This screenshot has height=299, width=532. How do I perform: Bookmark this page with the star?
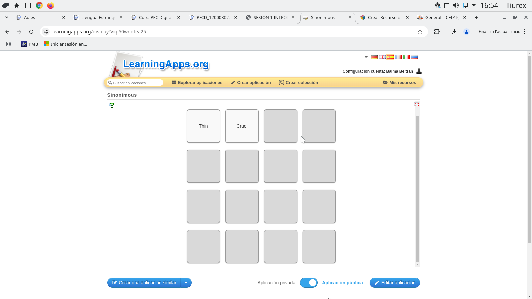pos(420,32)
